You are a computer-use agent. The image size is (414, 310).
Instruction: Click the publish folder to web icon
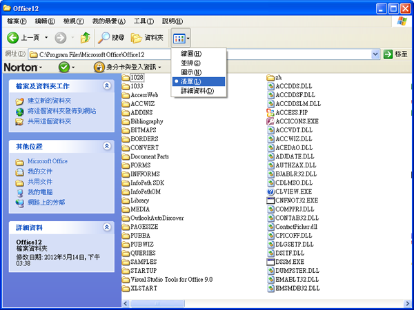(x=20, y=112)
